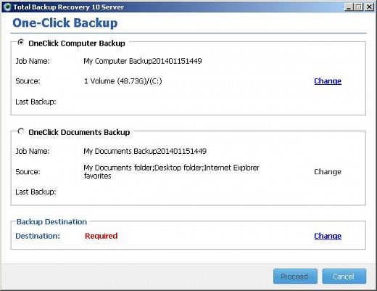Click the red Required destination text
Screen dimensions: 377x291
(x=101, y=236)
